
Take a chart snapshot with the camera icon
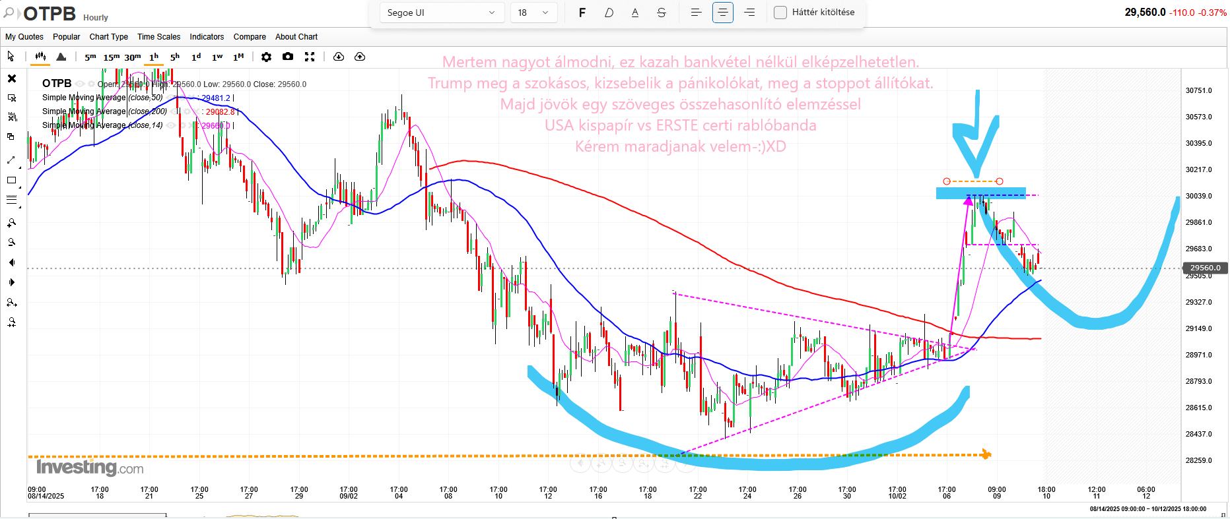click(x=288, y=57)
